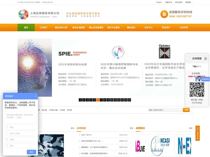Click the 邮箱 email input field
Screen dimensions: 210x157
[x=20, y=139]
